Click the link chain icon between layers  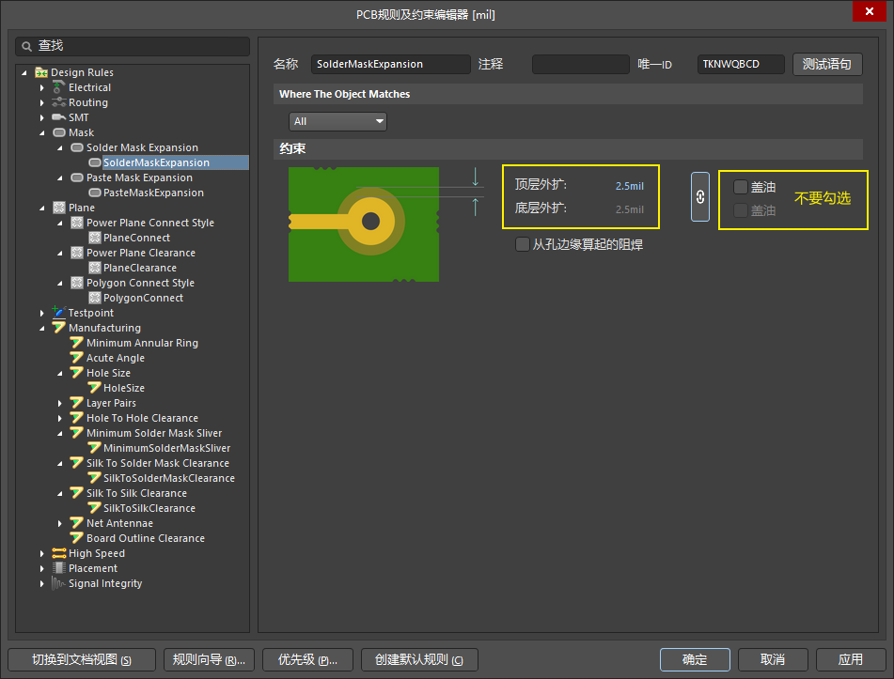tap(699, 197)
